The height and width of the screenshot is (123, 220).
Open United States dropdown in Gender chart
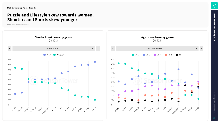tap(54, 49)
